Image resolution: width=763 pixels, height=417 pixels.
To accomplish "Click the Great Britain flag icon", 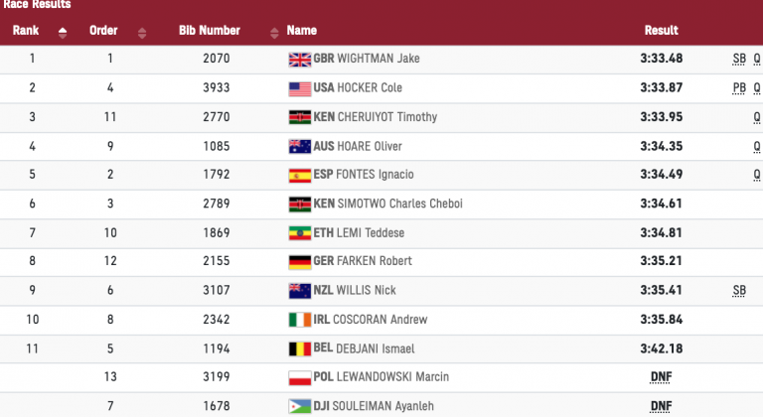I will tap(299, 59).
